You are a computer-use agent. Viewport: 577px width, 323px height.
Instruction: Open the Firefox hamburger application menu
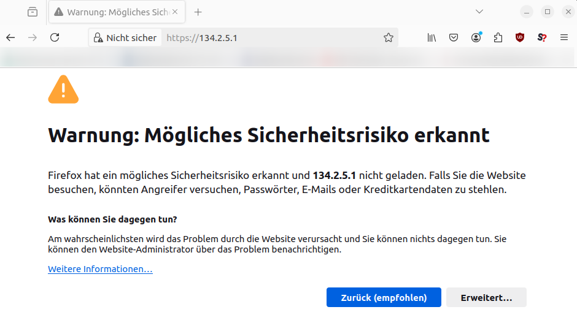563,37
